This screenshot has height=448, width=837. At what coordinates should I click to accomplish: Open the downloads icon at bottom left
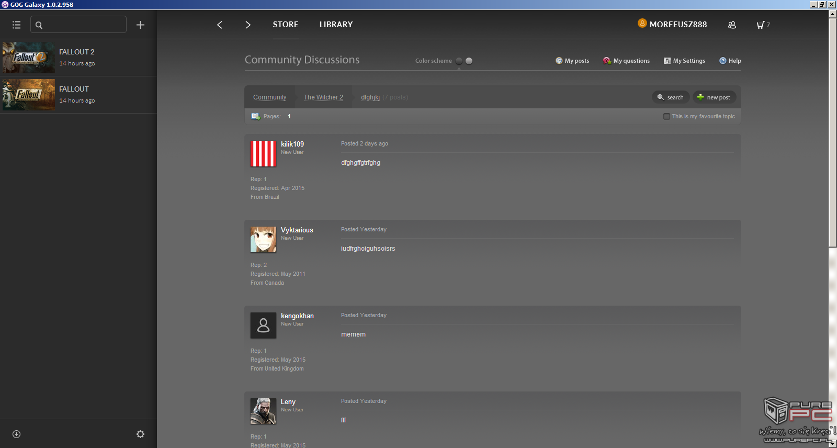click(x=16, y=434)
